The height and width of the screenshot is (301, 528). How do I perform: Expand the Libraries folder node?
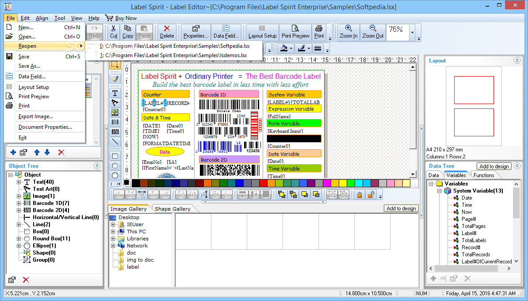[113, 239]
